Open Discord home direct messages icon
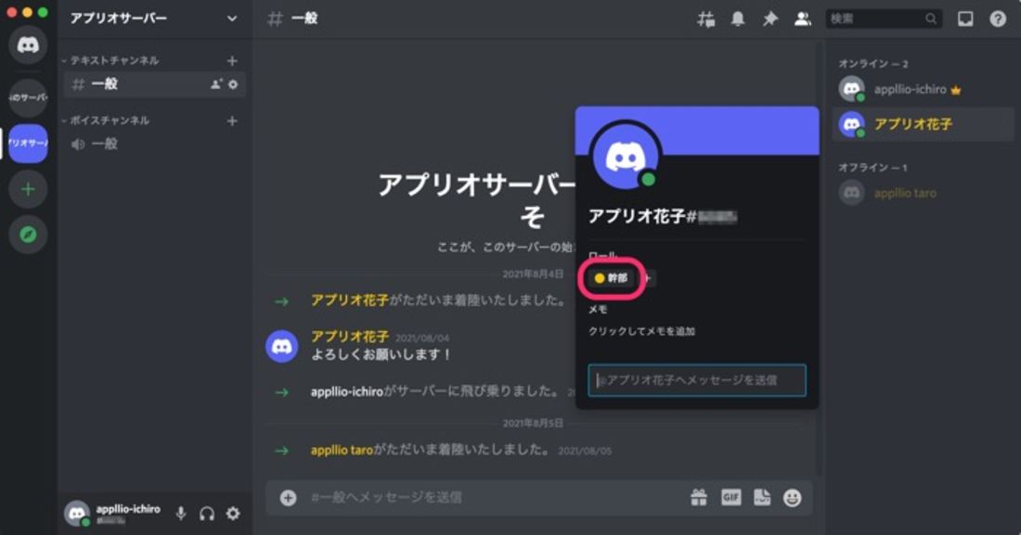1021x535 pixels. (x=28, y=45)
